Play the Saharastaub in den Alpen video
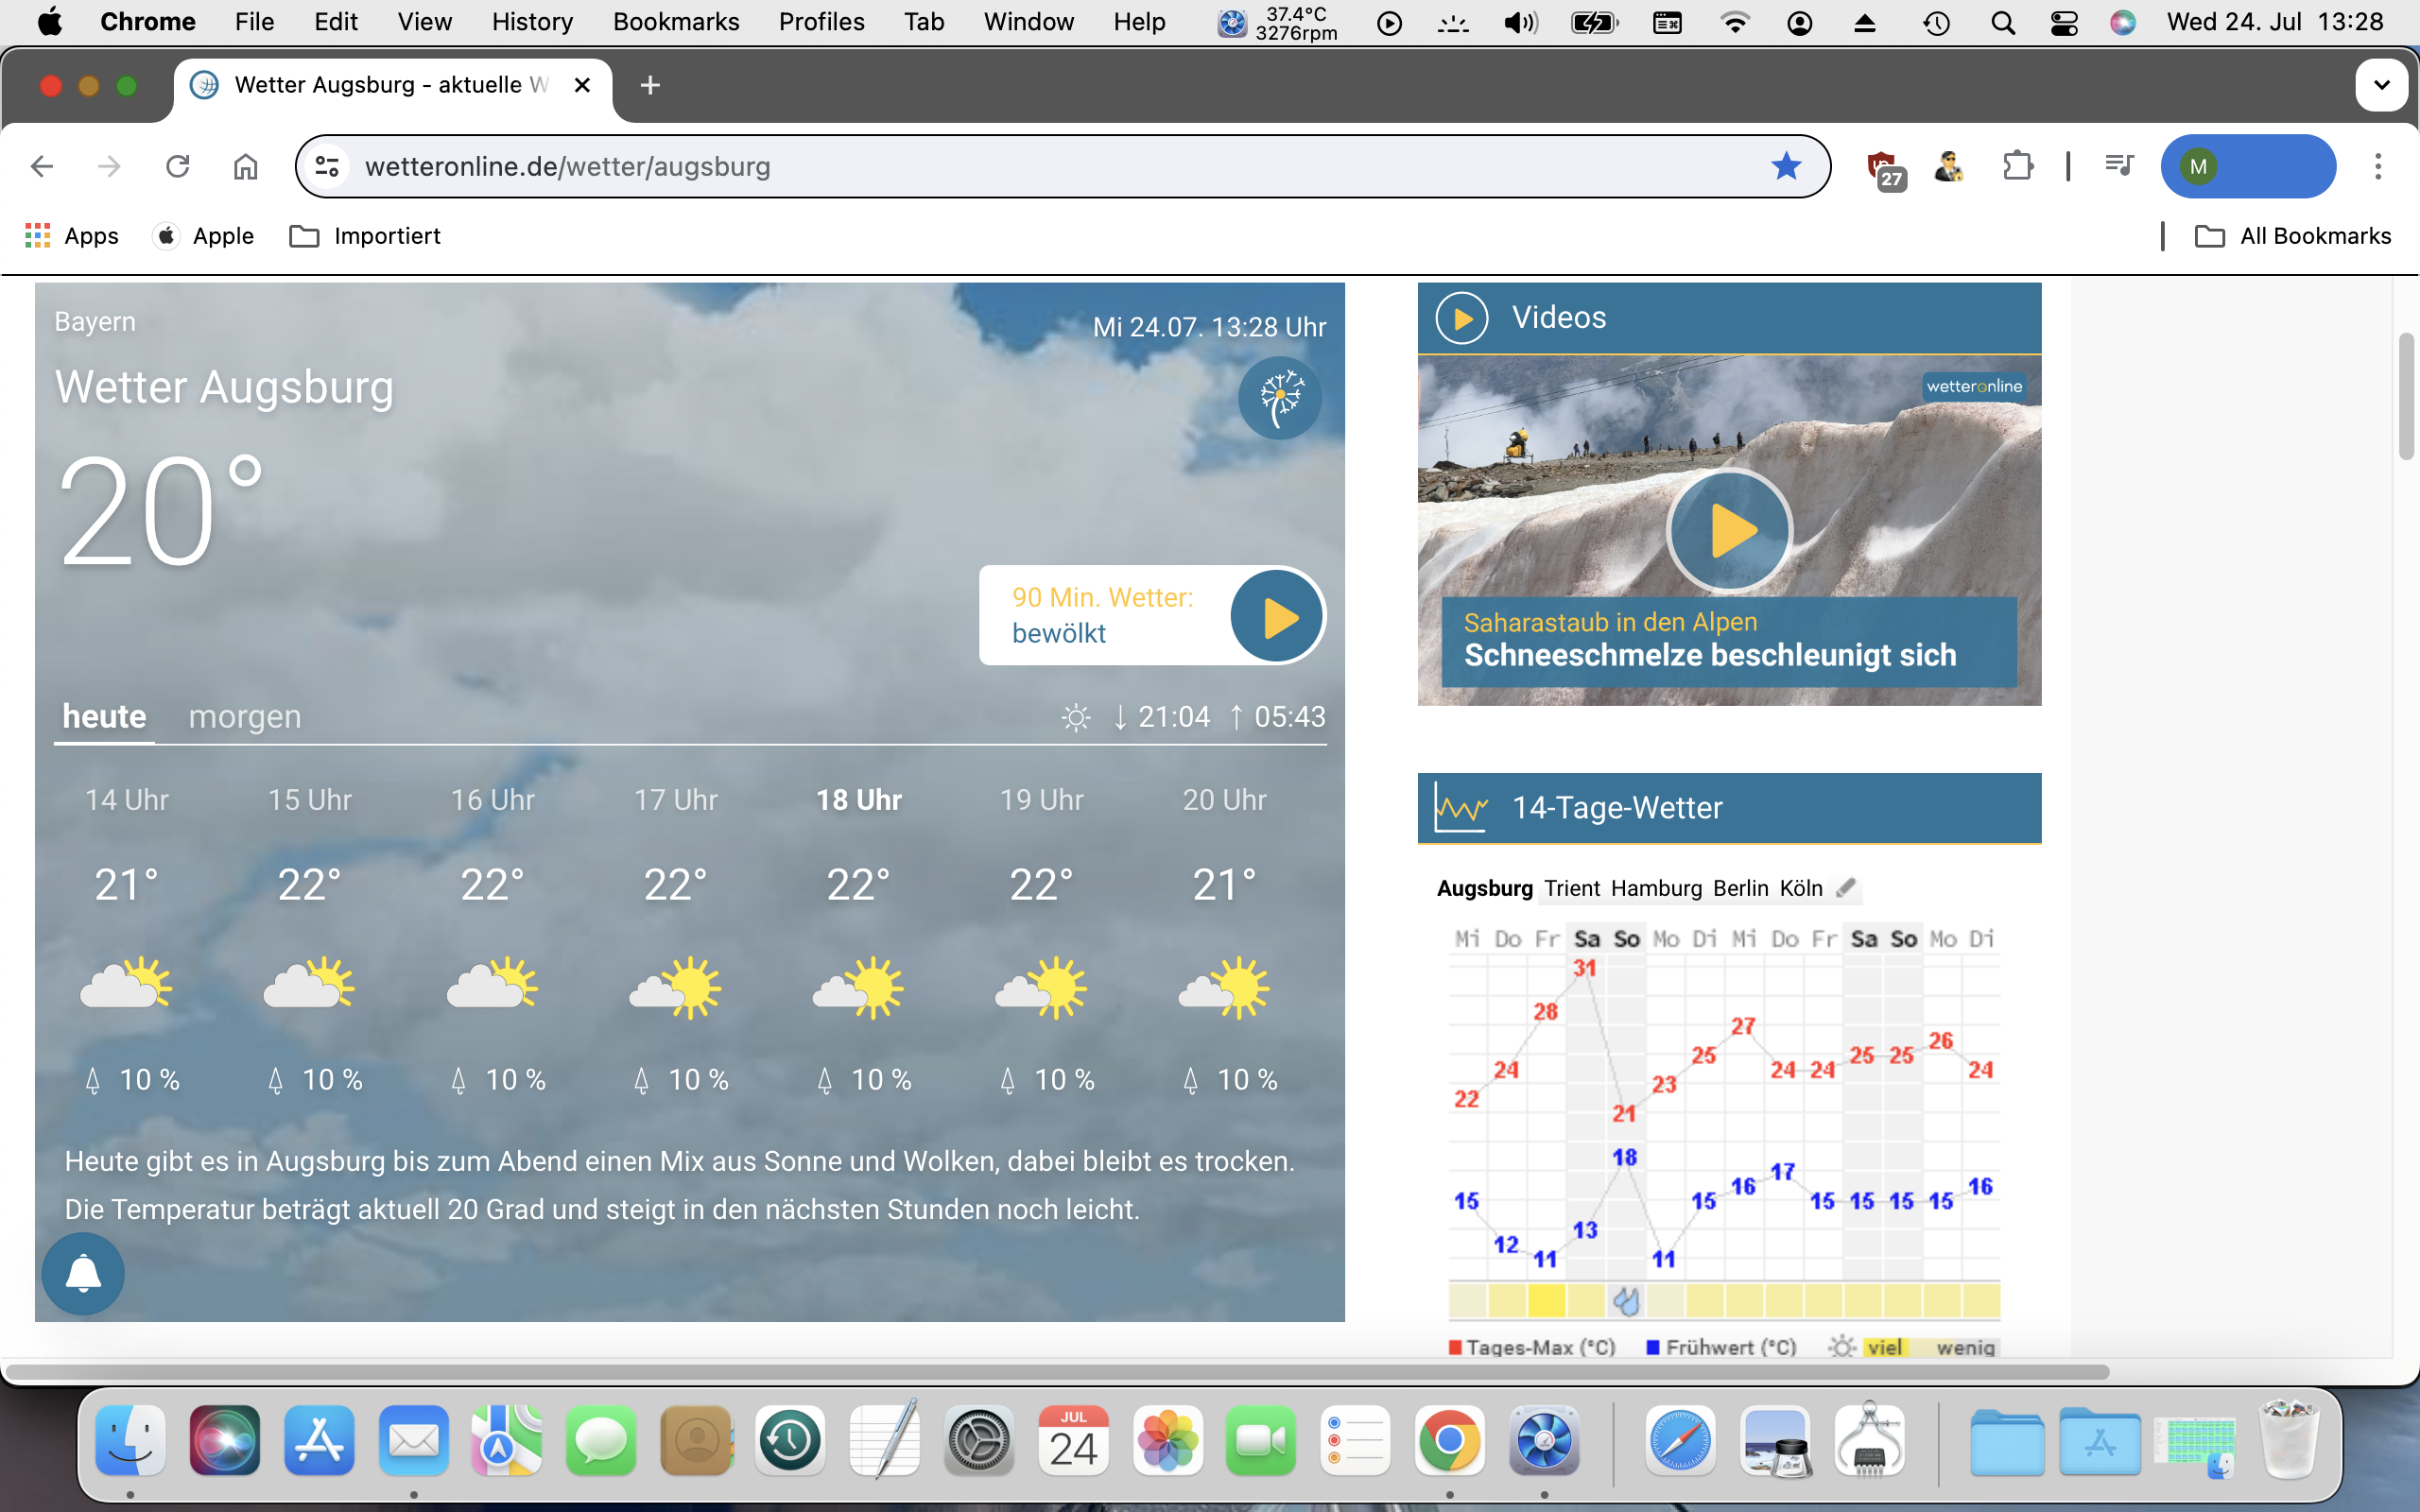The height and width of the screenshot is (1512, 2420). [1729, 530]
